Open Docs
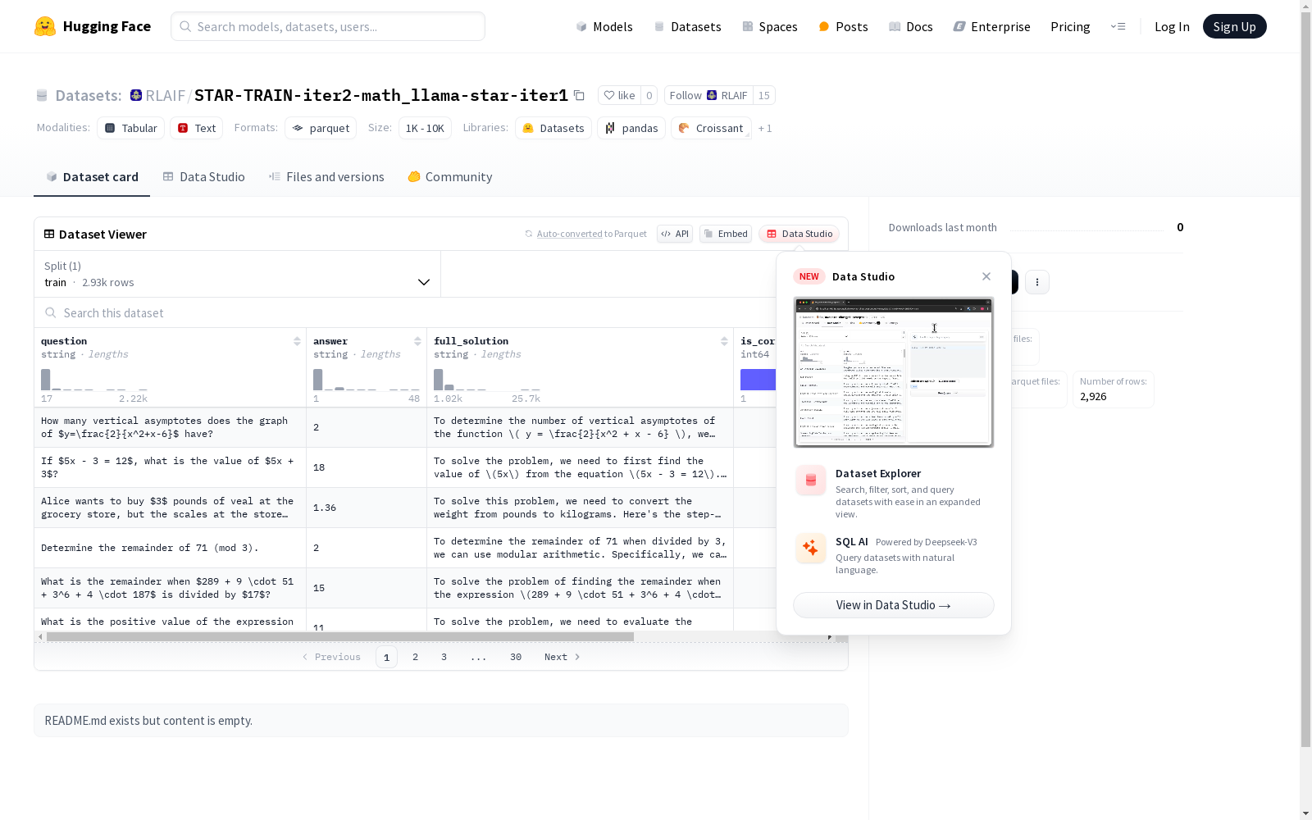Viewport: 1312px width, 820px height. tap(911, 26)
